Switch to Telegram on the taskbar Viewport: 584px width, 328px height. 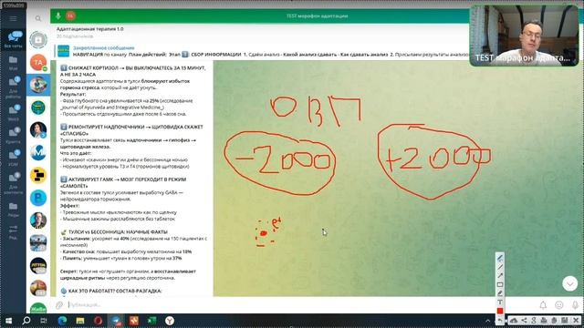coord(116,321)
